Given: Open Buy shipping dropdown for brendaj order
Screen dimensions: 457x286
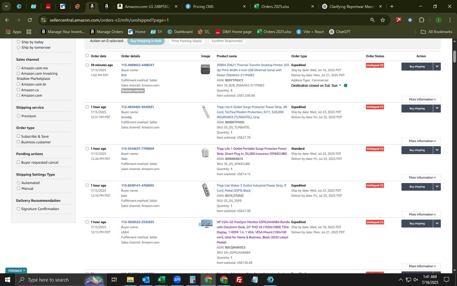Looking at the screenshot, I should tap(437, 108).
